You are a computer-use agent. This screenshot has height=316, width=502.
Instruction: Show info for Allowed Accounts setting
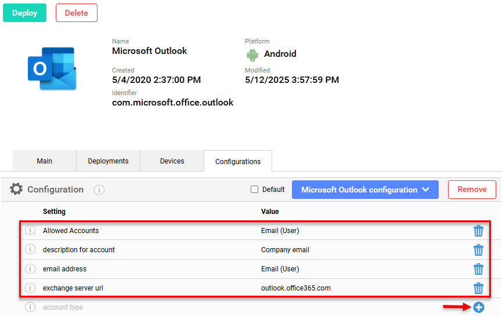(30, 230)
